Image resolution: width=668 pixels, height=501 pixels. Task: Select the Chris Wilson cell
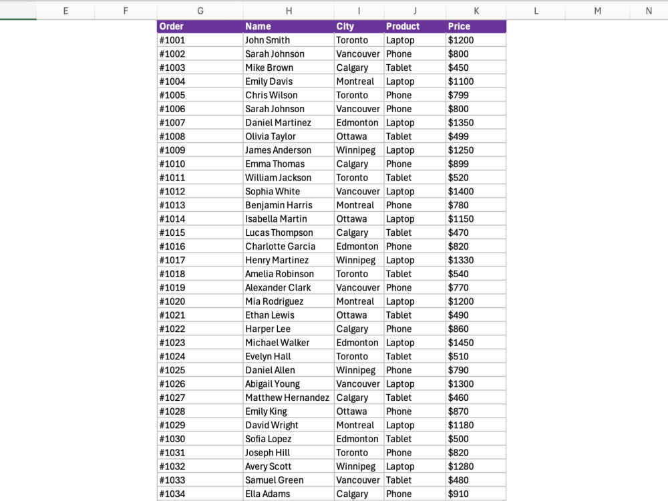pos(289,95)
